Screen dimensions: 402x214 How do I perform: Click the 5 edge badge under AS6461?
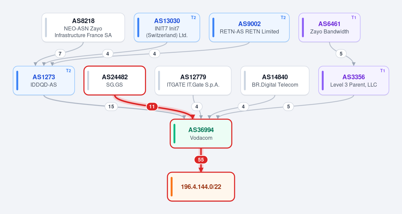(341, 53)
